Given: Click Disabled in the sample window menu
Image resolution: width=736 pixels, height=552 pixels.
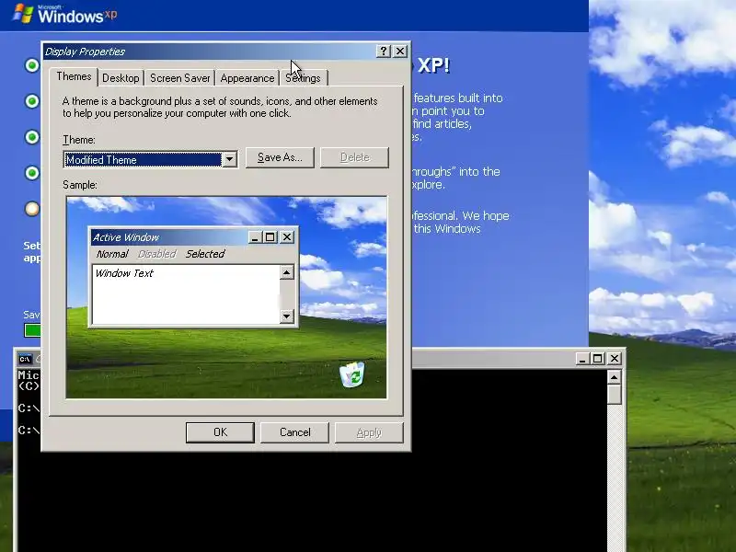Looking at the screenshot, I should point(156,254).
